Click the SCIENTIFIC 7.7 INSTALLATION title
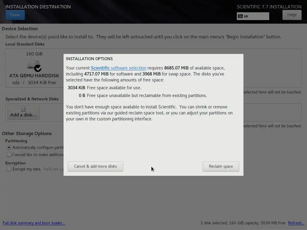 (269, 7)
